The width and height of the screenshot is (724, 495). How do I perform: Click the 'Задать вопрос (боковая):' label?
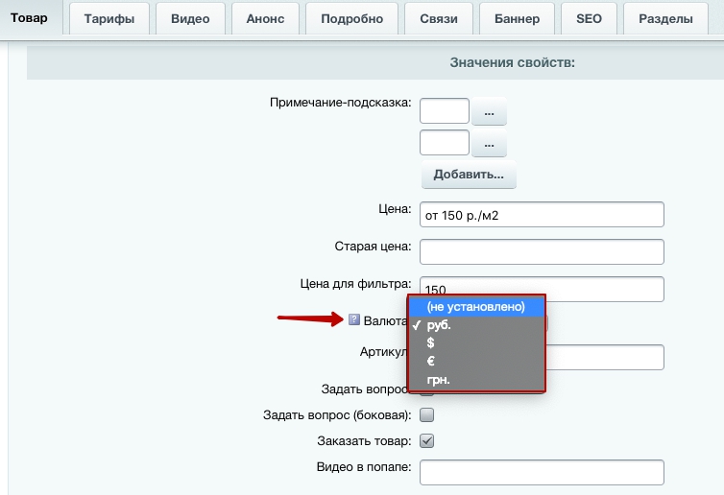point(337,415)
